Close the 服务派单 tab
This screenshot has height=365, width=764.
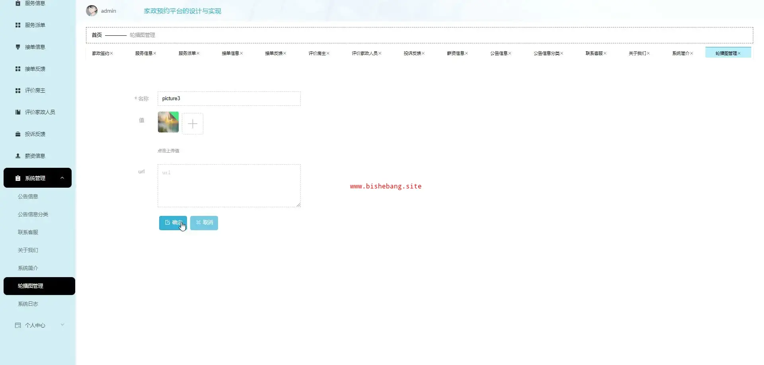pyautogui.click(x=198, y=53)
